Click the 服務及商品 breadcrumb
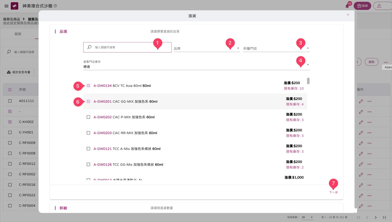Viewport: 392px width, 222px height. tap(11, 19)
